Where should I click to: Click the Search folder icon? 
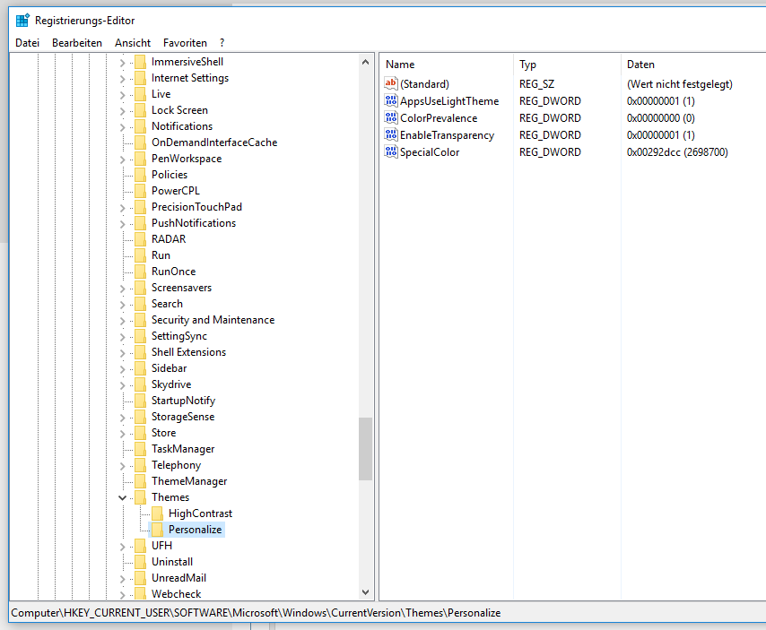pyautogui.click(x=140, y=304)
